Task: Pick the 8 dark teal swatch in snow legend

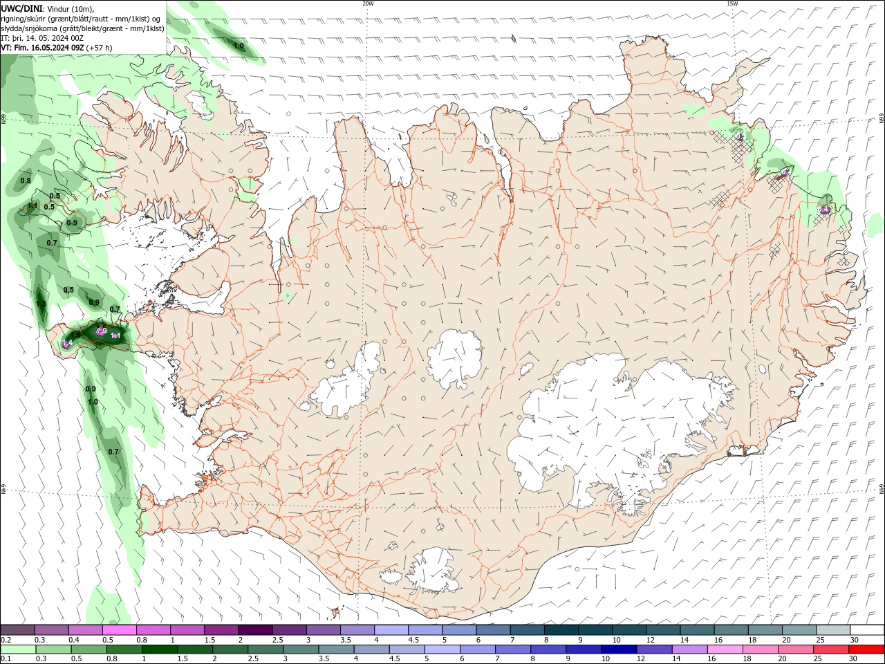Action: coord(561,630)
